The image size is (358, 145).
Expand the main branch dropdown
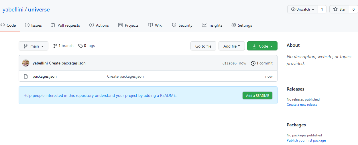[x=34, y=46]
